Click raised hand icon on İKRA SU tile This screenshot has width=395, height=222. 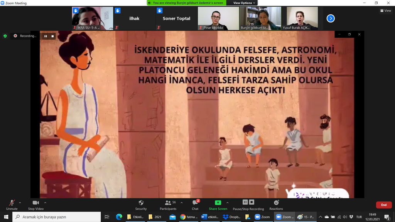pos(76,10)
